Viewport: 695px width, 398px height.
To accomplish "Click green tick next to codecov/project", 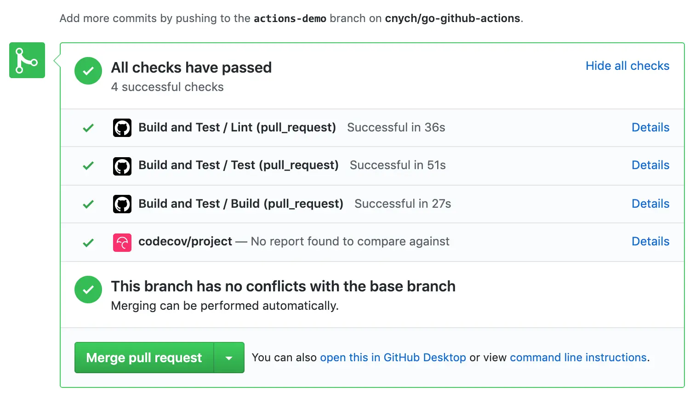I will coord(88,242).
